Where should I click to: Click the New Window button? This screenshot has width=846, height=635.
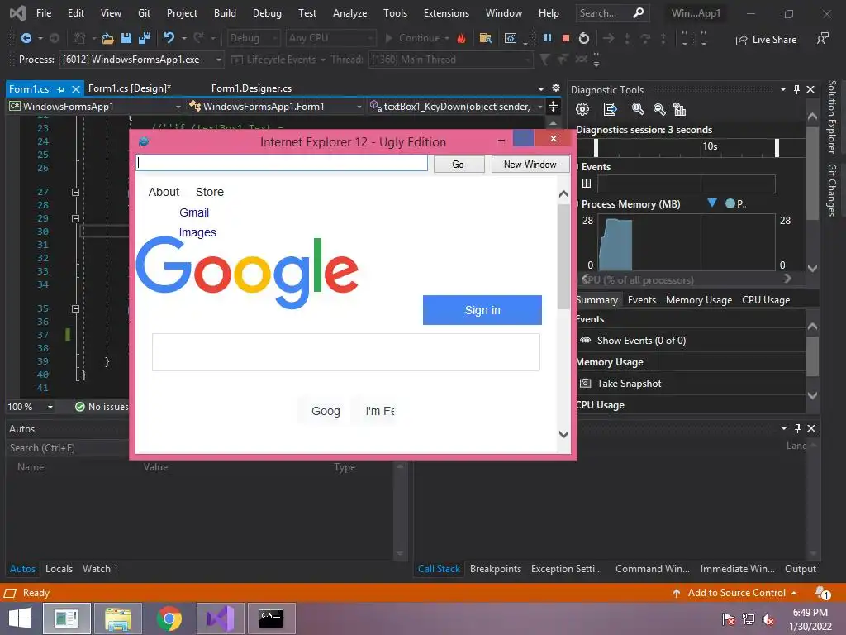pos(530,165)
